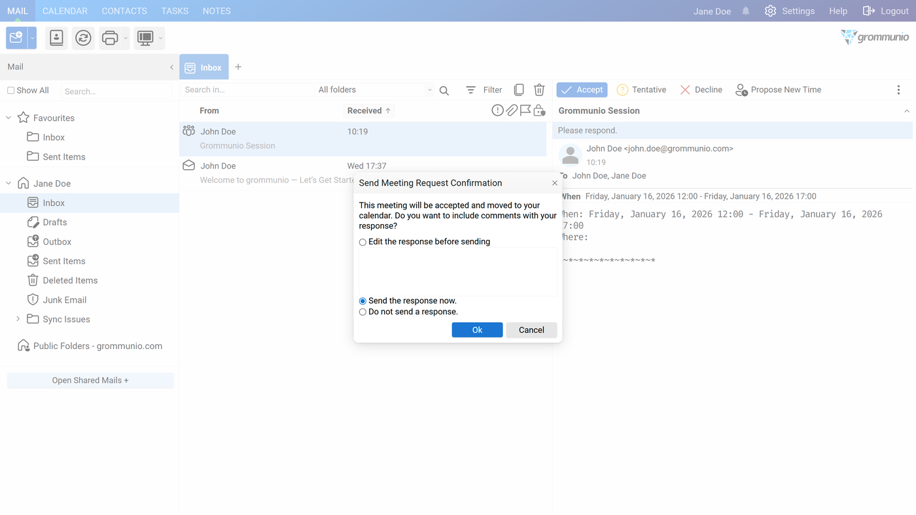Click the delete trash icon in list toolbar

click(539, 90)
